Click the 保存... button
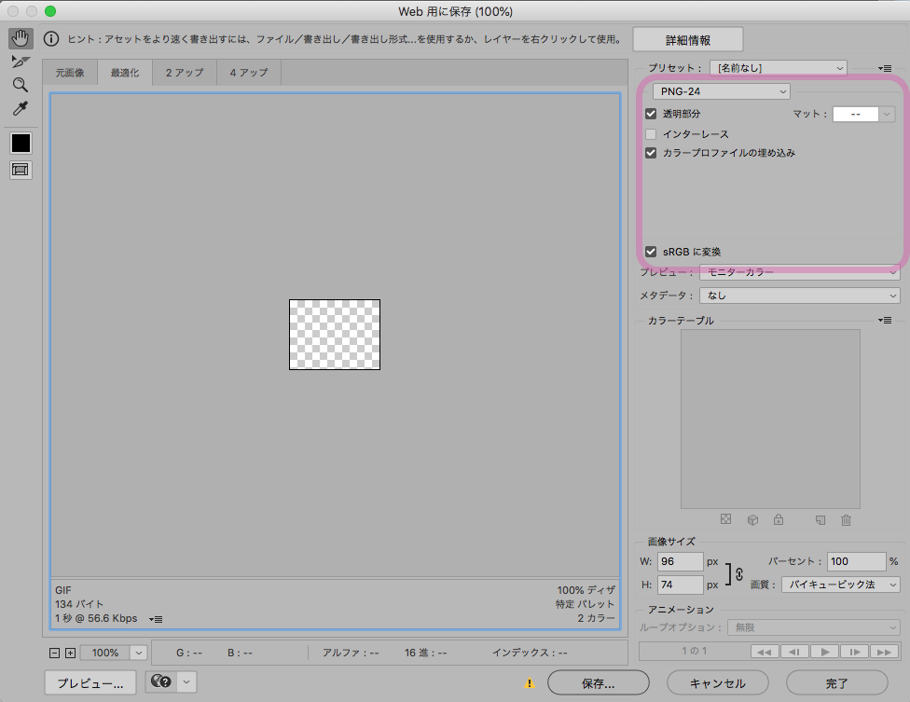The height and width of the screenshot is (702, 910). pos(599,683)
